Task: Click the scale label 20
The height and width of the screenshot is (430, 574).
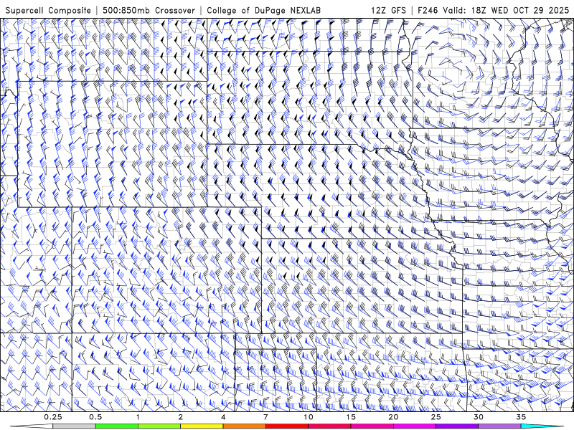Action: pos(393,417)
